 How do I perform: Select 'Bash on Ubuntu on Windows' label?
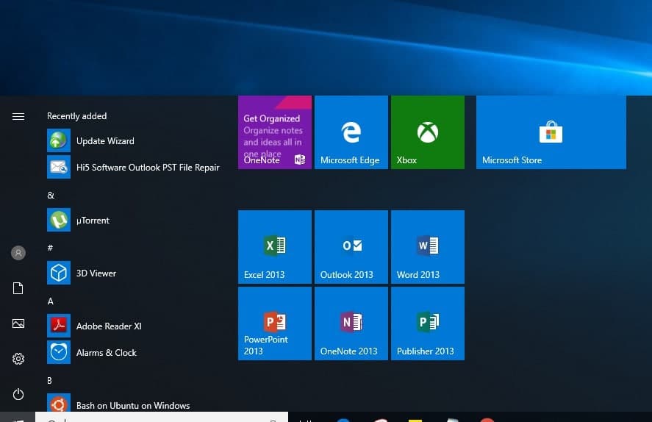coord(133,405)
